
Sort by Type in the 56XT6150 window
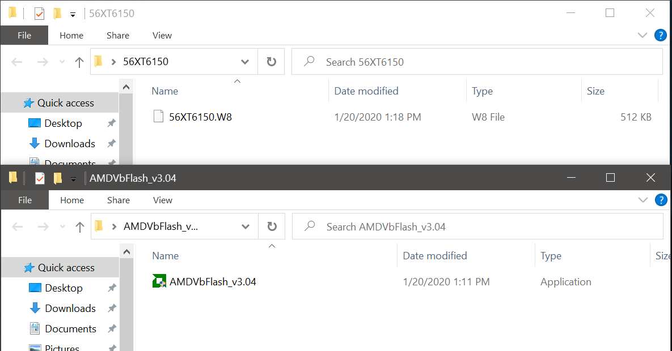pyautogui.click(x=482, y=91)
